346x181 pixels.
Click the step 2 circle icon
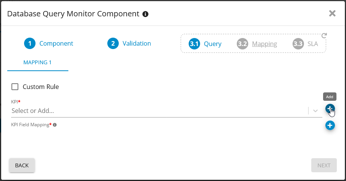coord(113,43)
